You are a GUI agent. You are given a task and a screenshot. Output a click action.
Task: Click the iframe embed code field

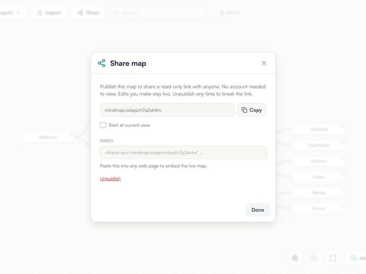(x=184, y=153)
